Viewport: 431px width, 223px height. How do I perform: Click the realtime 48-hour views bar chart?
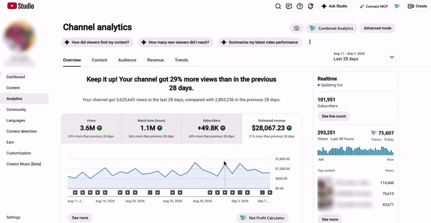(356, 151)
